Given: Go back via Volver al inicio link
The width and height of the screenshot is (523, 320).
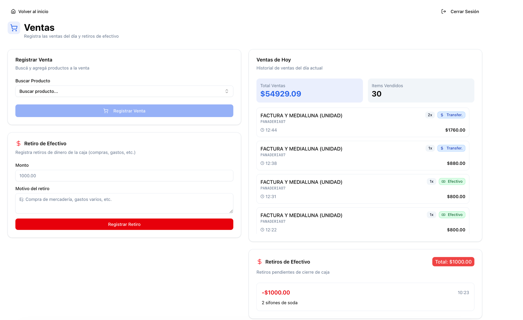Looking at the screenshot, I should point(30,12).
